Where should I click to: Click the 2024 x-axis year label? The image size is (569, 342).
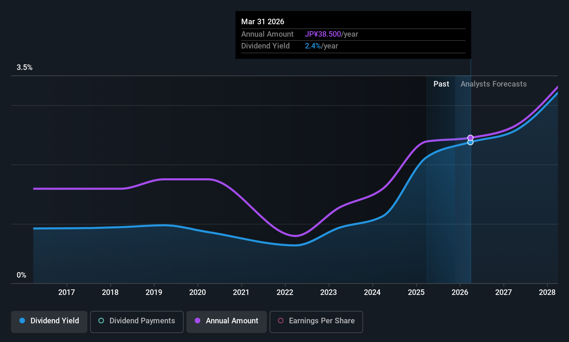372,292
